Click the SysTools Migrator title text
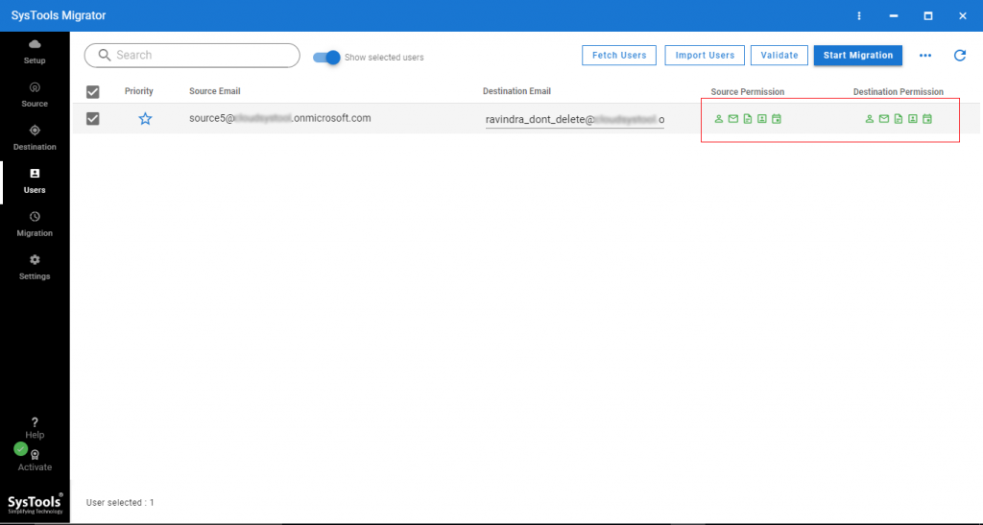983x525 pixels. (x=59, y=15)
